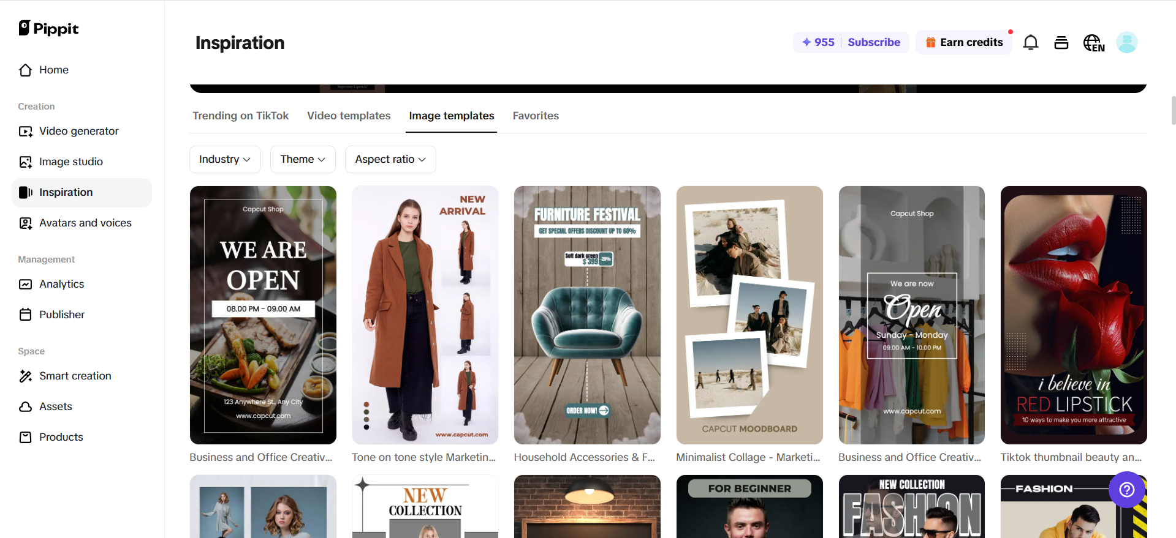Screen dimensions: 1176x538
Task: Switch to the Video templates tab
Action: click(x=349, y=116)
